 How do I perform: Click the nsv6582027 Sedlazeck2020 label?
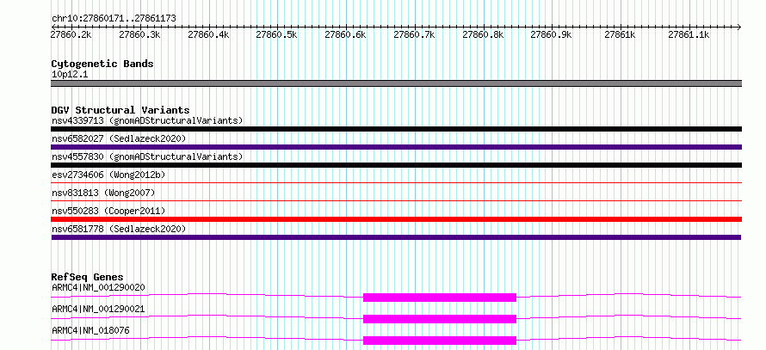(119, 138)
